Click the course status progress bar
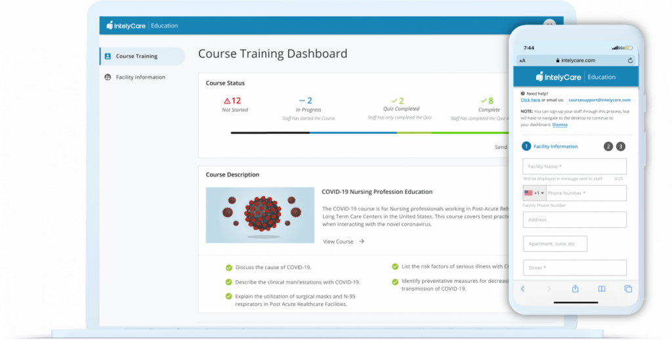The height and width of the screenshot is (340, 672). click(367, 133)
